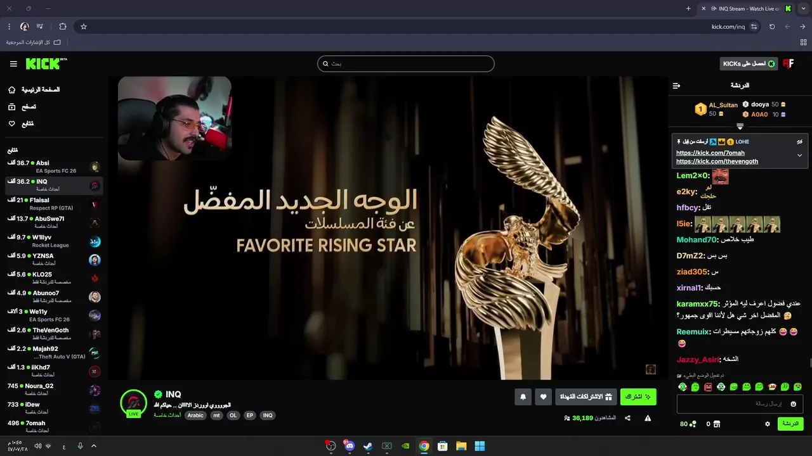Expand the pinned message chevron
812x456 pixels.
point(799,155)
